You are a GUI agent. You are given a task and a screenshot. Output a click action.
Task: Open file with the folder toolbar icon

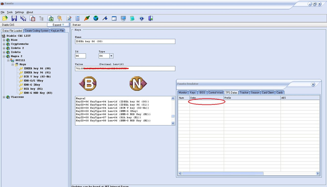coord(5,18)
